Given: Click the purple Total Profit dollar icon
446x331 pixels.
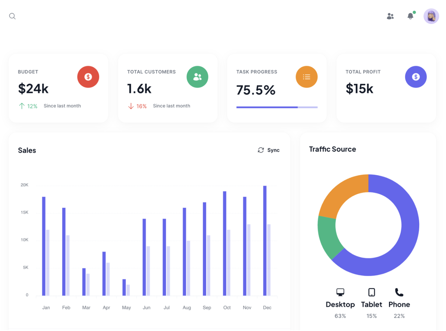Looking at the screenshot, I should 416,77.
